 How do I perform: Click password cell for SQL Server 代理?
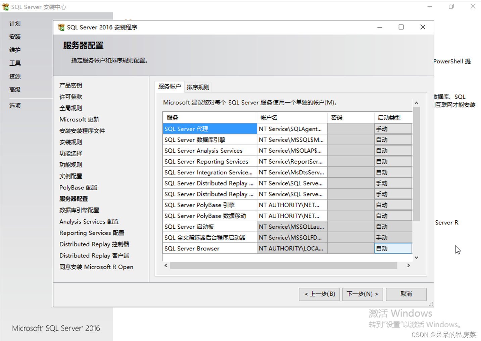pos(351,129)
